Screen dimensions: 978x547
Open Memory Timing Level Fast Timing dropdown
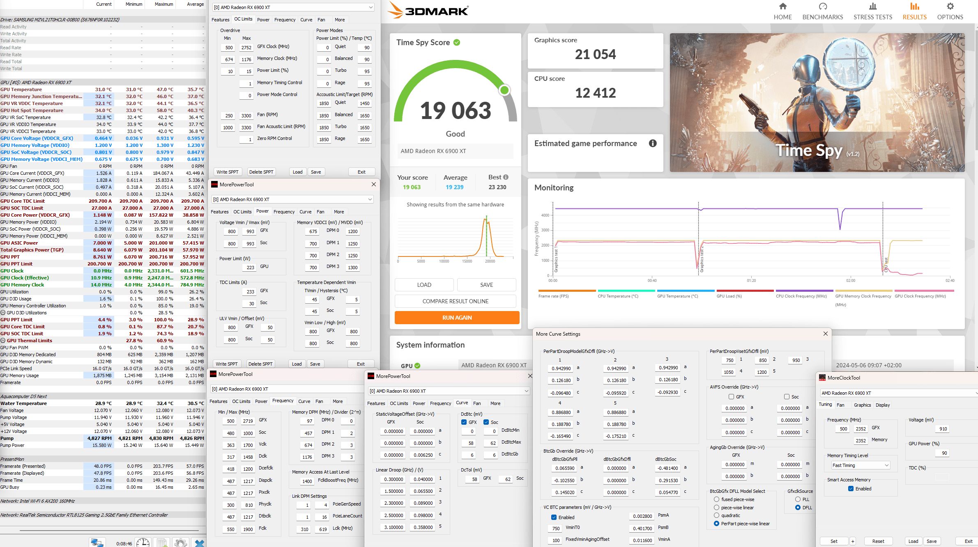pos(860,465)
